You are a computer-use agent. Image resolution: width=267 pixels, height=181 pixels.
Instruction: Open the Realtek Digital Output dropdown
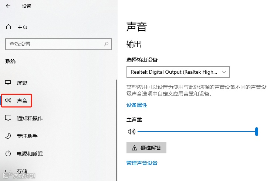coord(178,72)
